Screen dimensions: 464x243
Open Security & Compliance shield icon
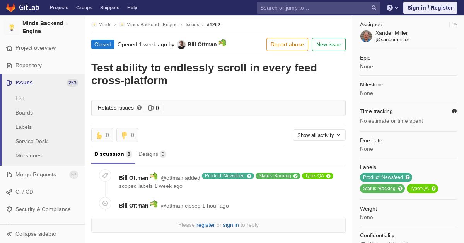(x=9, y=209)
